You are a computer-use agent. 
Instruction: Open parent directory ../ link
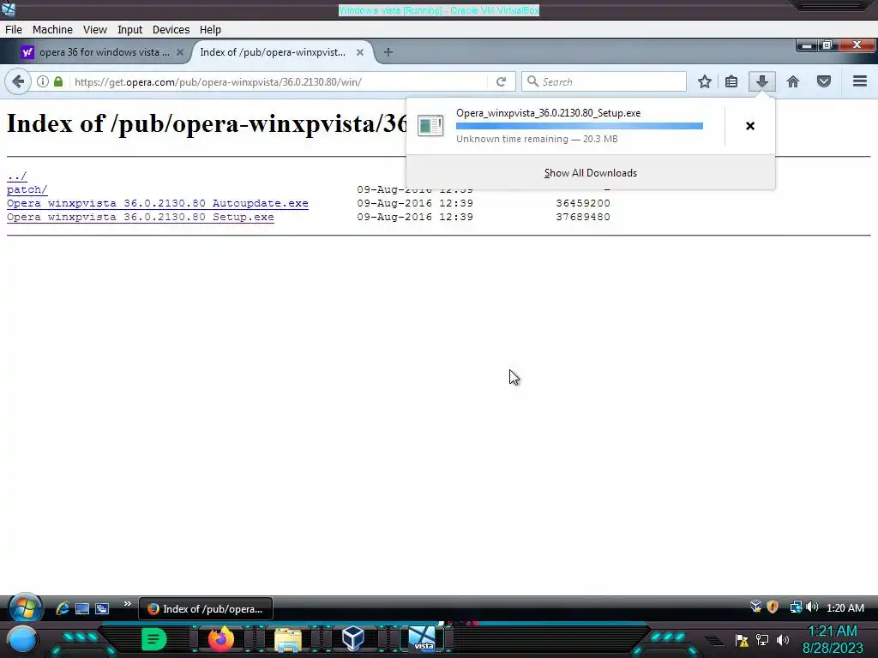[17, 176]
